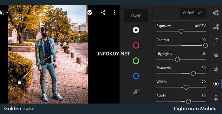Click the bottom-left tone curve point
Viewport: 222px width, 114px height.
point(19,83)
